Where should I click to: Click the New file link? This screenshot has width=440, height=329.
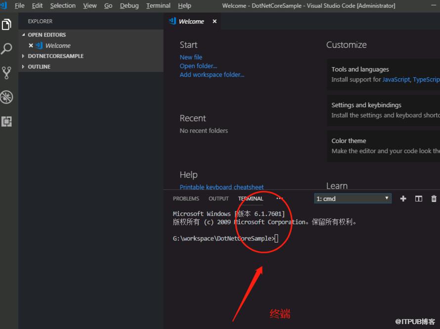(x=191, y=57)
